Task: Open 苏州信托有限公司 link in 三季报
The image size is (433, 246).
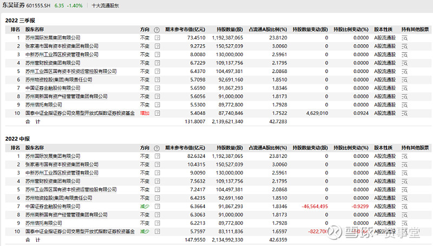Action: point(44,105)
